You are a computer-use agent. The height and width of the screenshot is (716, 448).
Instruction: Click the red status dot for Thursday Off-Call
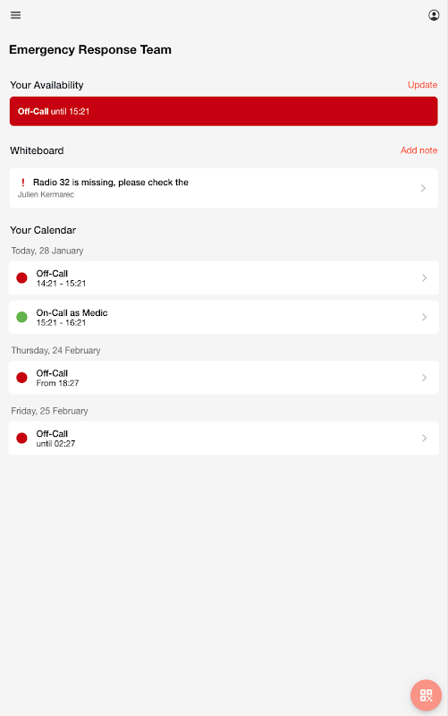pyautogui.click(x=21, y=378)
